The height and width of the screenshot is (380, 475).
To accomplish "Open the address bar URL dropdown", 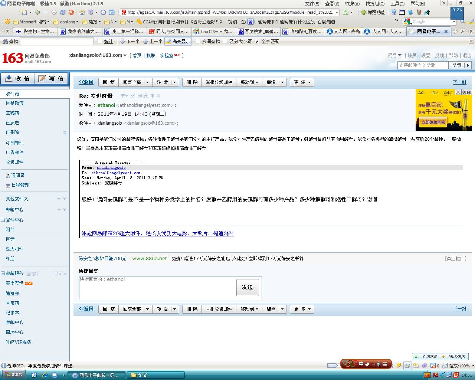I will click(x=337, y=12).
